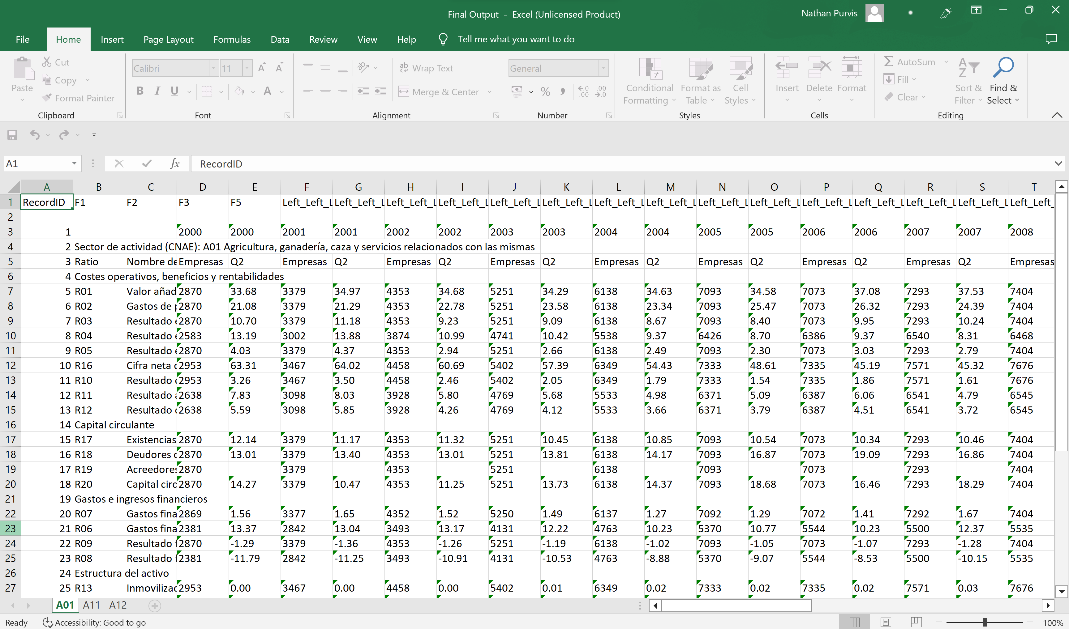Viewport: 1069px width, 629px height.
Task: Click the Orientation angled text icon
Action: (x=363, y=67)
